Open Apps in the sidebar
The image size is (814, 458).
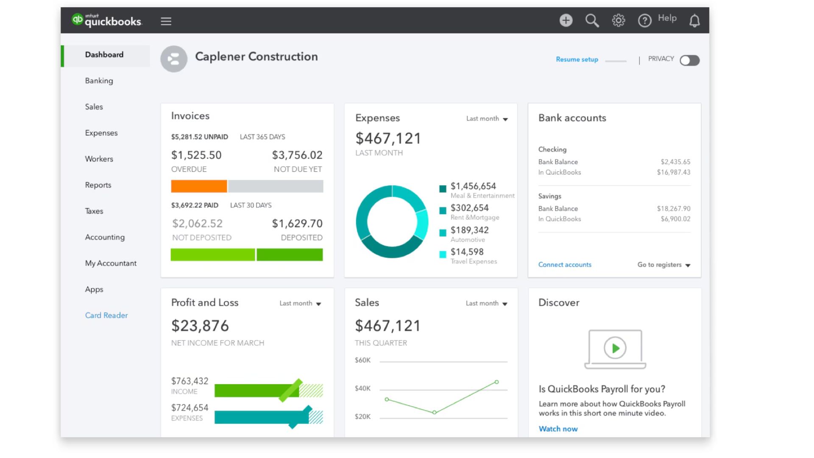point(94,289)
